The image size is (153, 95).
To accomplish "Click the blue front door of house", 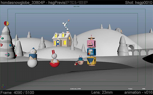I will [58, 43].
